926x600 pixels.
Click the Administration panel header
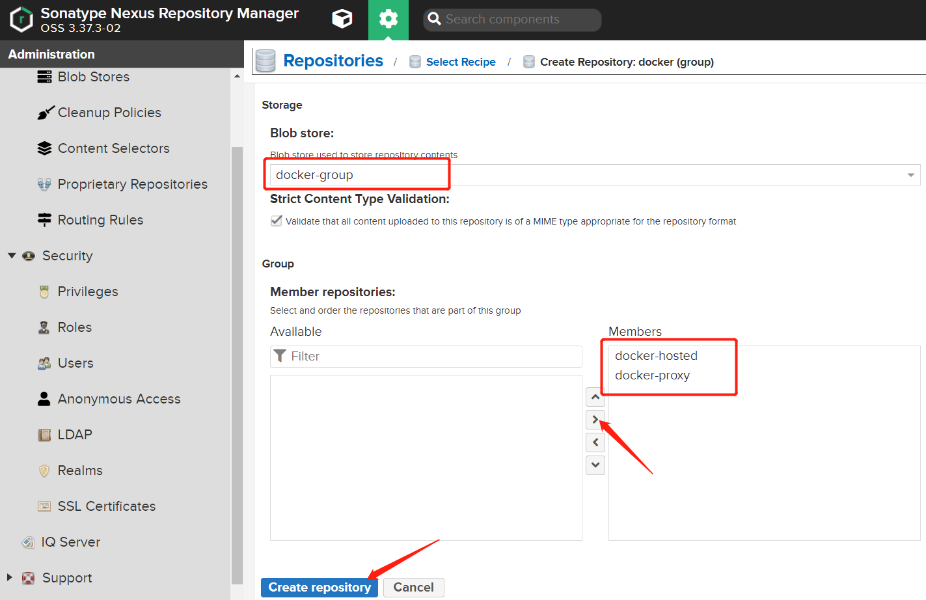(122, 54)
